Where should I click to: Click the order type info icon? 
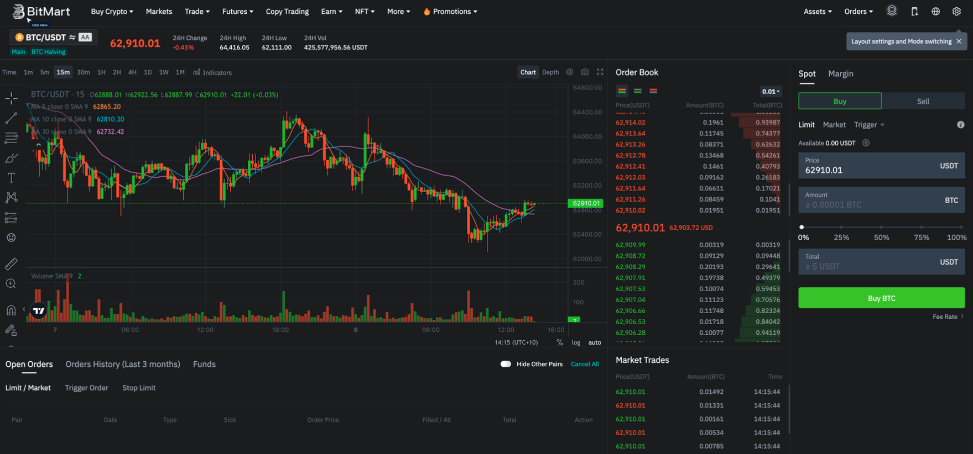coord(961,125)
